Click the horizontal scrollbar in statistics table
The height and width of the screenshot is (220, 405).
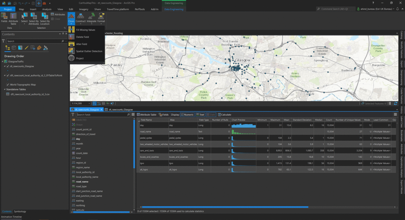pyautogui.click(x=225, y=207)
